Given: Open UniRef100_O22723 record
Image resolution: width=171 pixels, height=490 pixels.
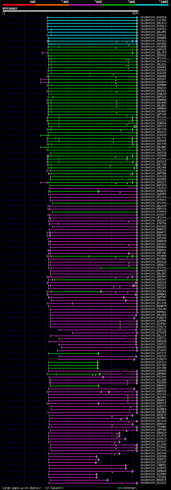Looking at the screenshot, I should tap(153, 120).
